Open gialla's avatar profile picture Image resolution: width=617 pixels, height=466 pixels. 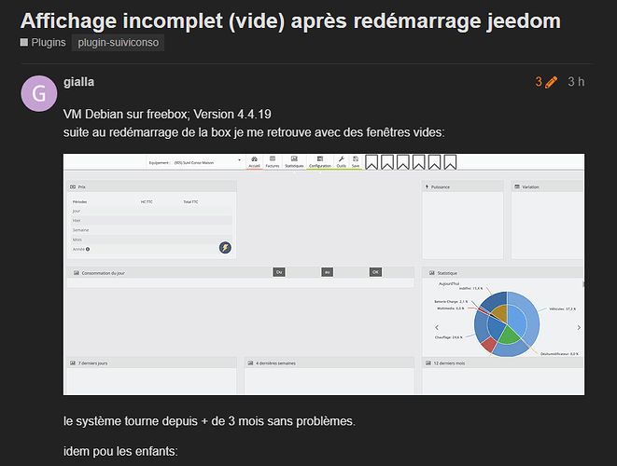point(39,93)
